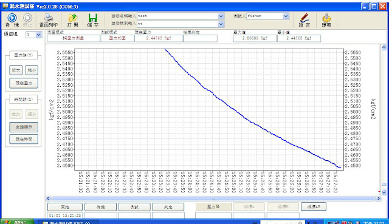Open the environment settings joystick icon
This screenshot has width=389, height=224.
coord(326,18)
